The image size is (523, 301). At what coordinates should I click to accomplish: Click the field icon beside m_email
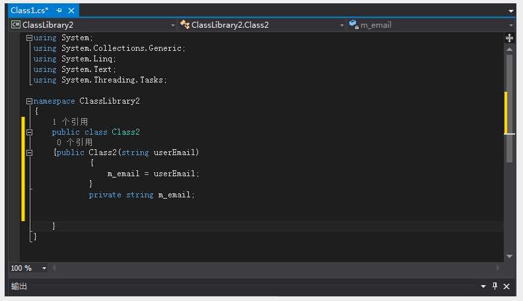tap(353, 24)
